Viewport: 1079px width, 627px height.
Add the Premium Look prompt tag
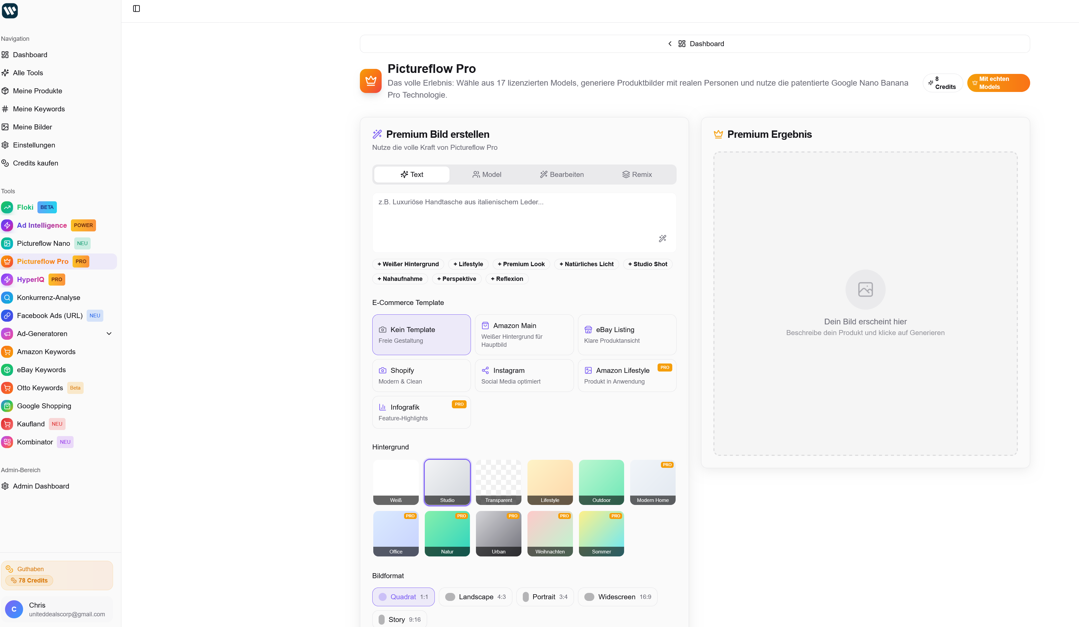(521, 264)
